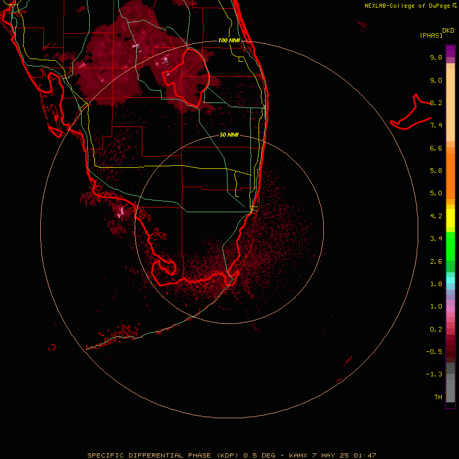Click the 4.2 colorbar value
Viewport: 459px width, 459px height.
436,216
